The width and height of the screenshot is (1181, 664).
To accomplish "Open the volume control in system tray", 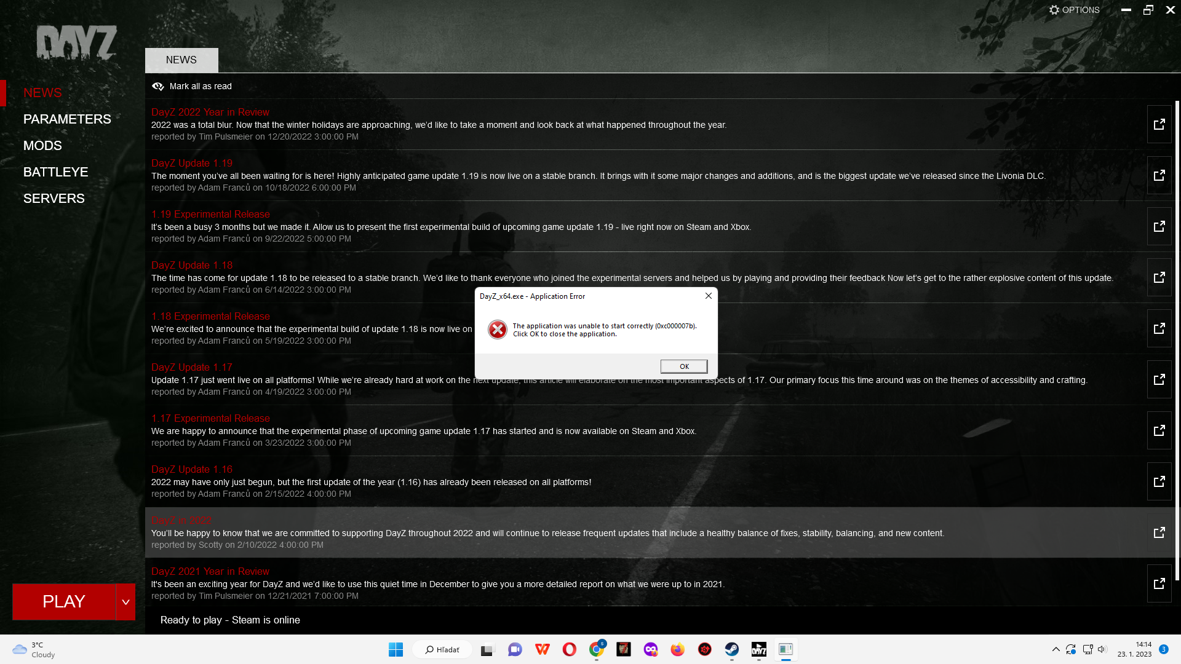I will (1102, 649).
